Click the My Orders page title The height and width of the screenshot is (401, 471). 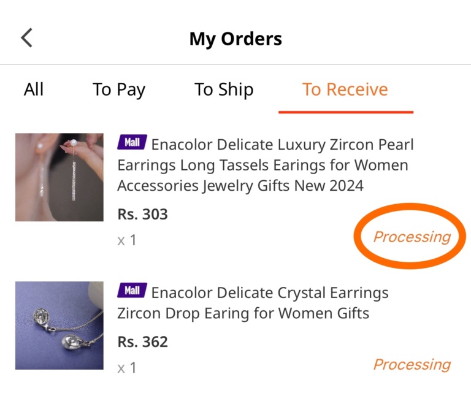click(x=235, y=39)
